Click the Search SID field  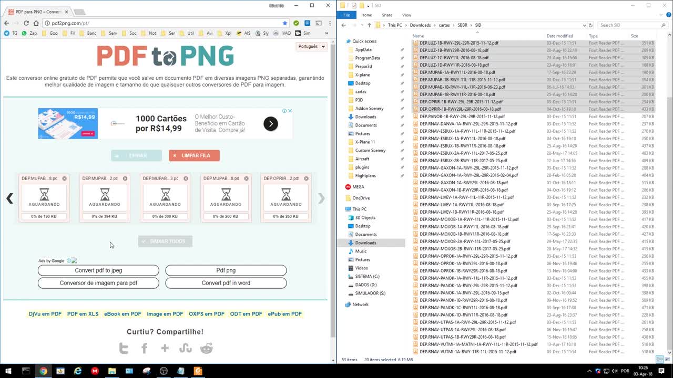(x=633, y=25)
